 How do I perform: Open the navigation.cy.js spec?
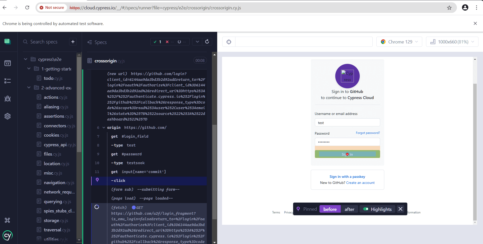[x=59, y=183]
